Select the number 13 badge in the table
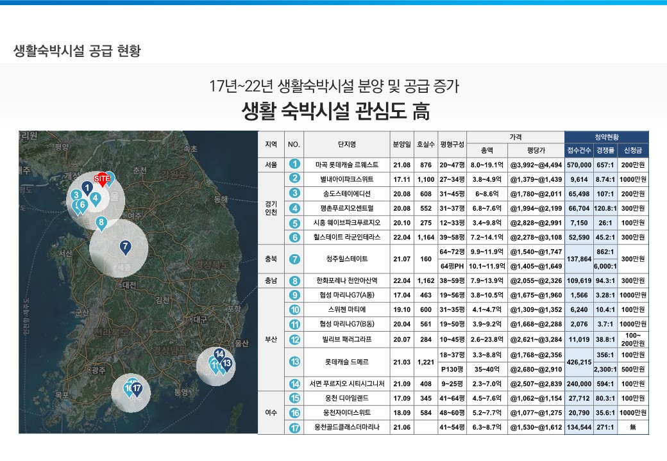Screen dimensions: 667x461 coord(295,362)
